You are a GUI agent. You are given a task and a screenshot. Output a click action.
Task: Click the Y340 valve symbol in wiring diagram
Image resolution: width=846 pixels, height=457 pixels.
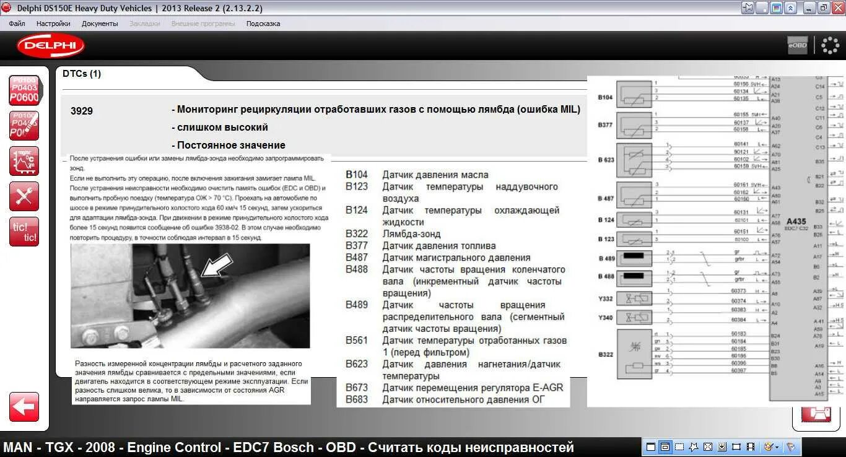click(x=634, y=318)
